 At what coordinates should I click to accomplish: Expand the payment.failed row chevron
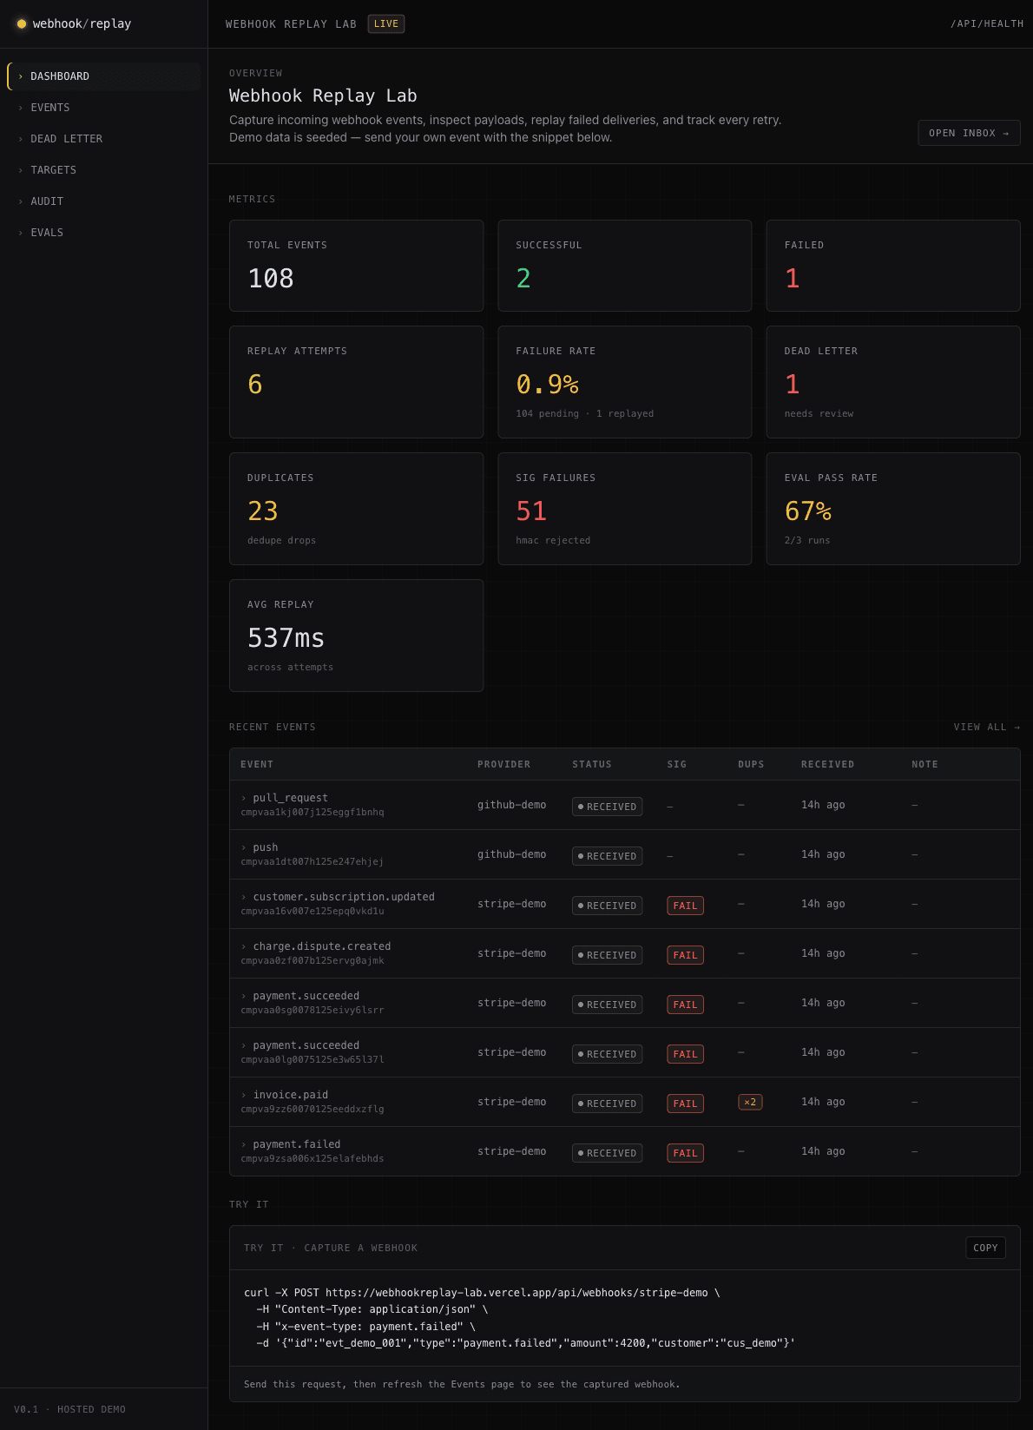244,1145
